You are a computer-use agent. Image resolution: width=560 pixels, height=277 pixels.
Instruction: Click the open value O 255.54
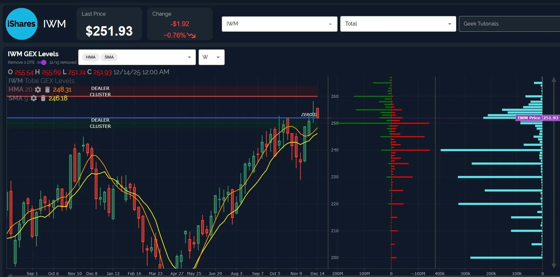pyautogui.click(x=20, y=72)
